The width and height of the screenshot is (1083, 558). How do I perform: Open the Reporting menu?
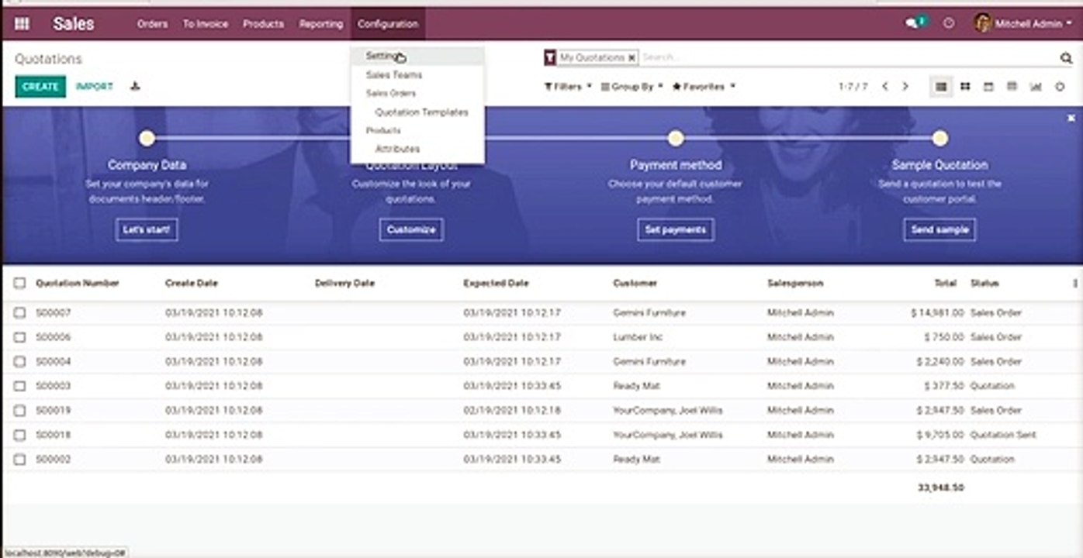click(321, 24)
